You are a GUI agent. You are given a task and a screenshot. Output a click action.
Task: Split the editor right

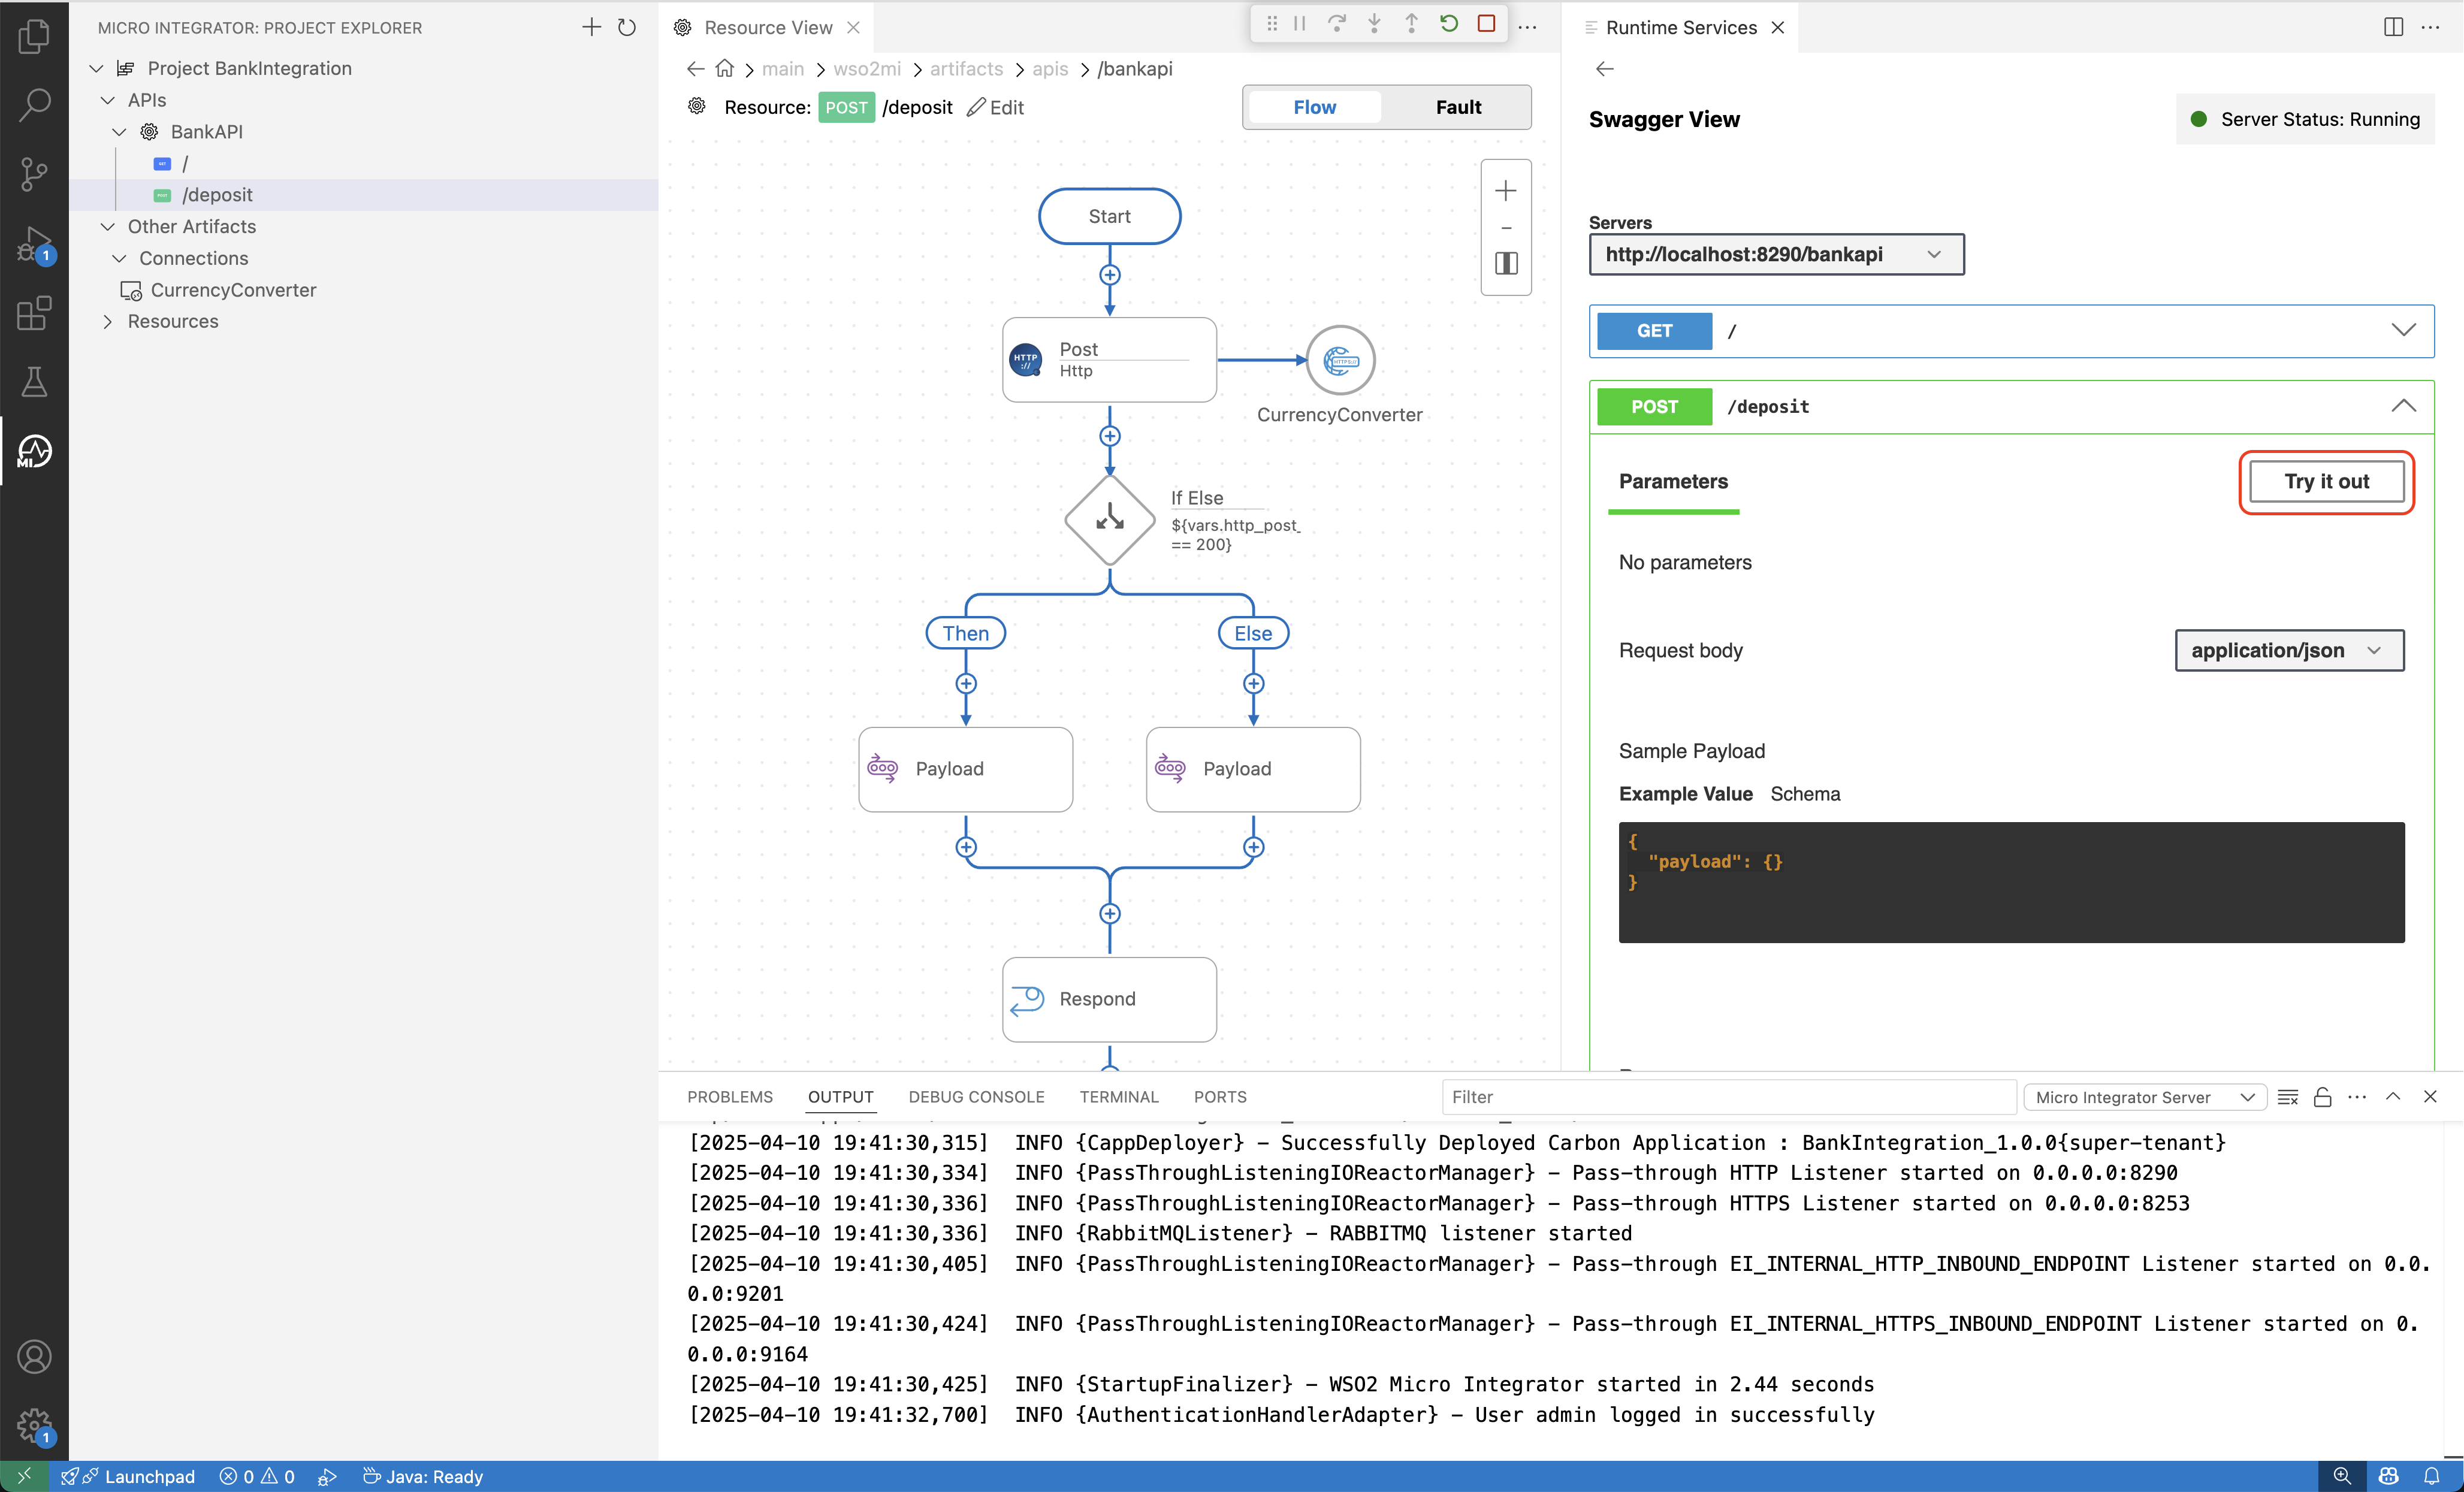pos(2393,27)
